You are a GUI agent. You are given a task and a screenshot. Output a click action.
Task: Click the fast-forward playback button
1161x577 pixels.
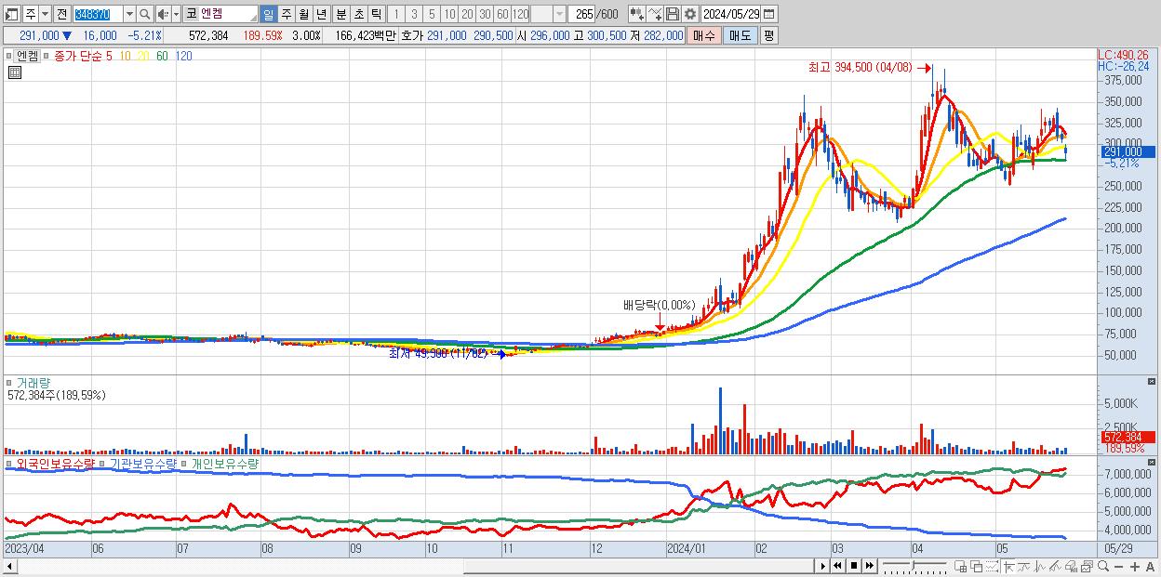point(869,566)
